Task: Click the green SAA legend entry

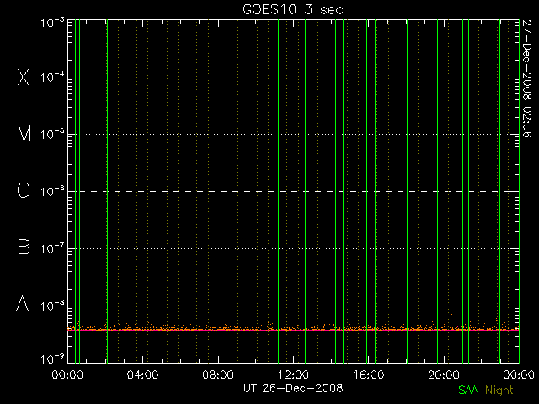Action: 468,390
